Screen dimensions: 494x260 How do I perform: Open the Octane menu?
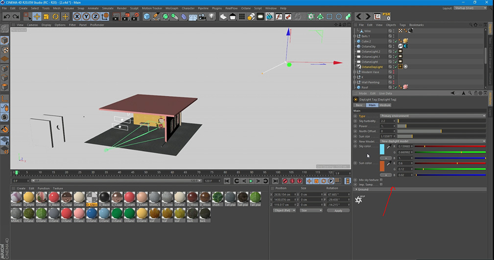coord(246,8)
